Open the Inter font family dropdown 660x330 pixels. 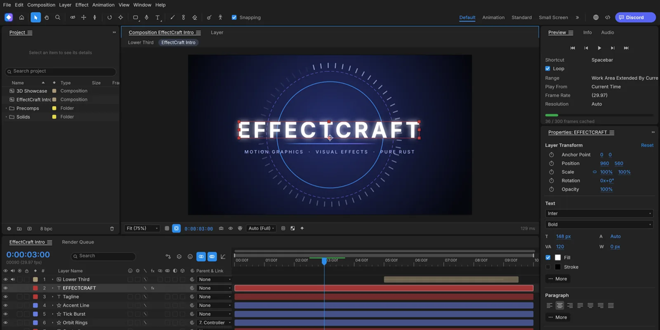[x=599, y=213]
